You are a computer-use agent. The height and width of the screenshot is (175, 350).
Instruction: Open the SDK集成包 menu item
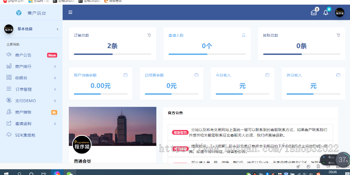coord(31,135)
